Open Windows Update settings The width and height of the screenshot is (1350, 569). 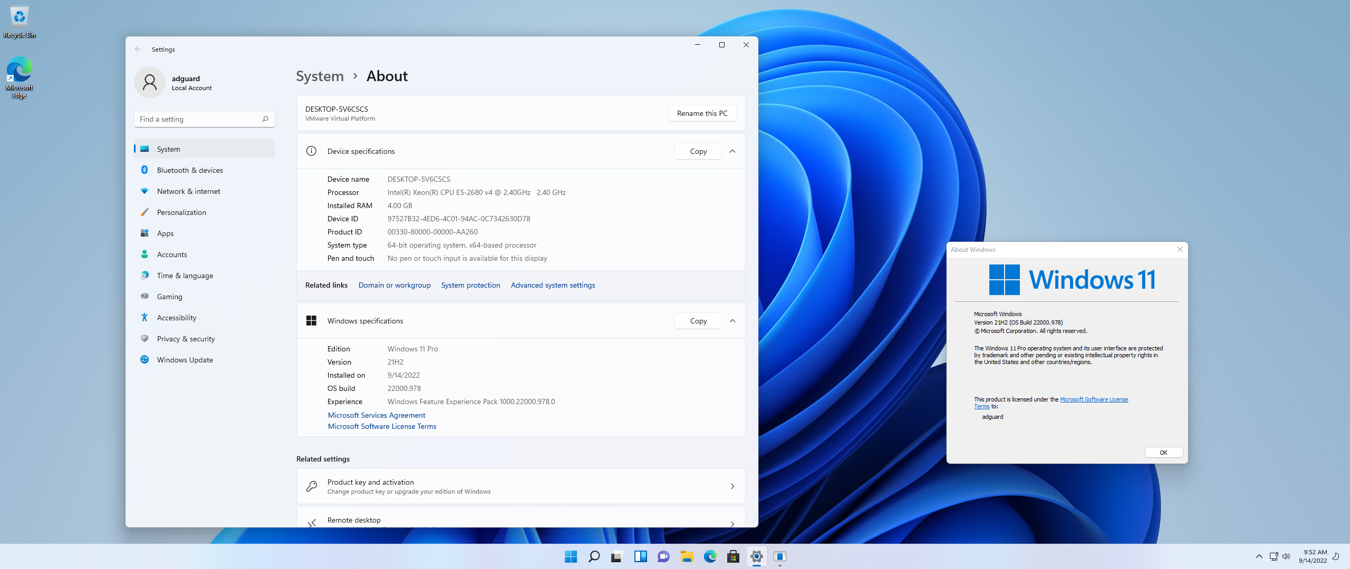click(x=205, y=360)
